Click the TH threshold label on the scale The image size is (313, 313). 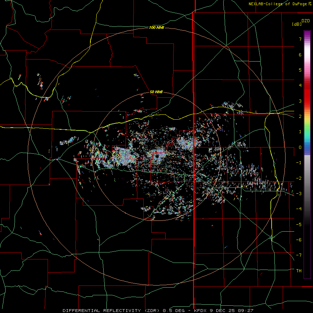[x=299, y=271]
